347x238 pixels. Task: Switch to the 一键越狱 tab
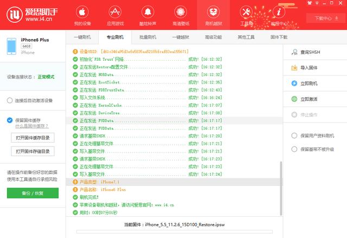(181, 37)
